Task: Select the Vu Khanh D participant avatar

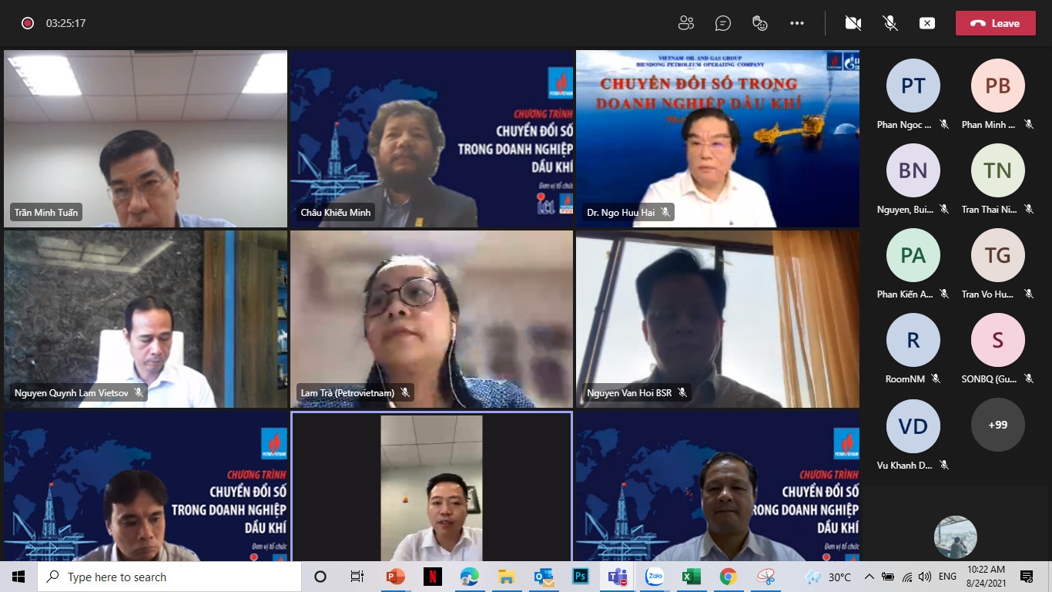Action: pyautogui.click(x=913, y=426)
